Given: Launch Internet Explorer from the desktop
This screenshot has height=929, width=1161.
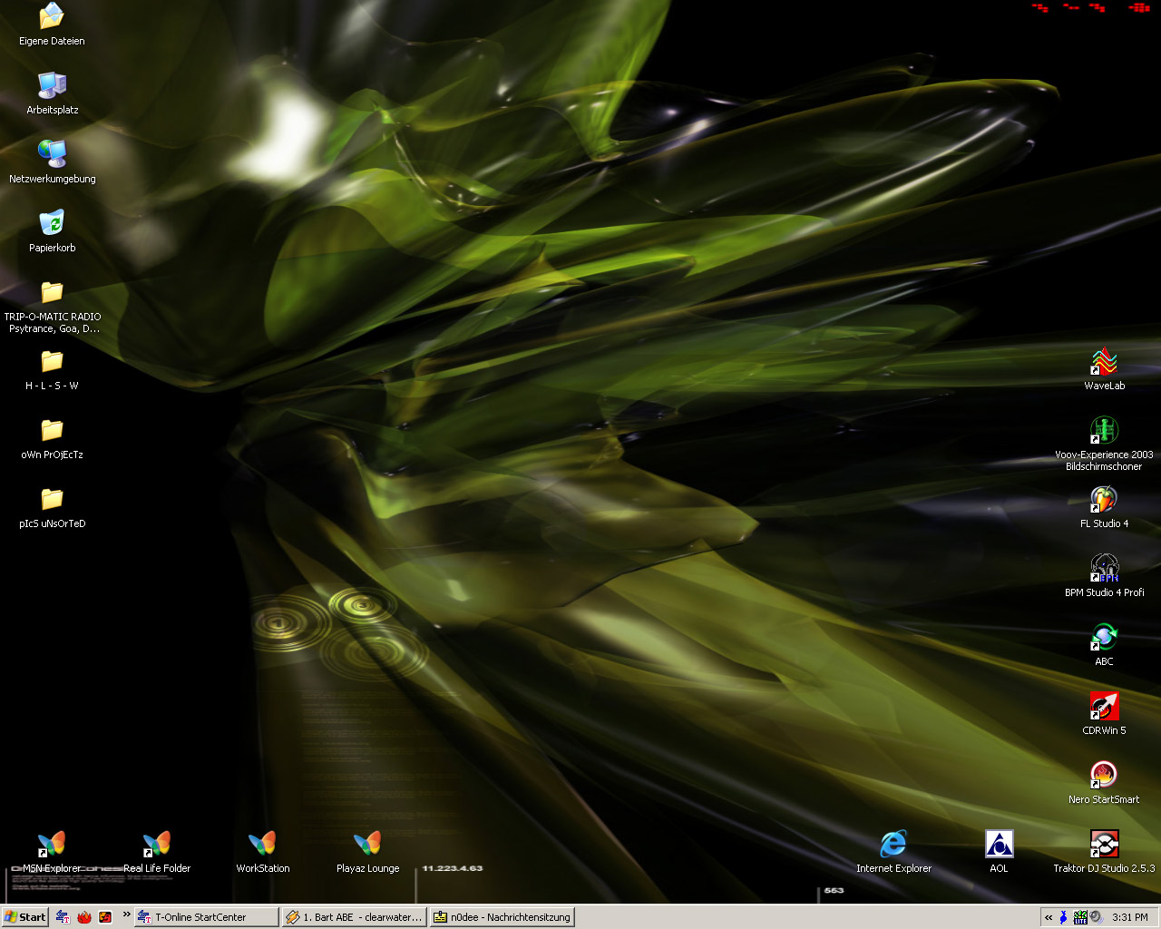Looking at the screenshot, I should (893, 845).
